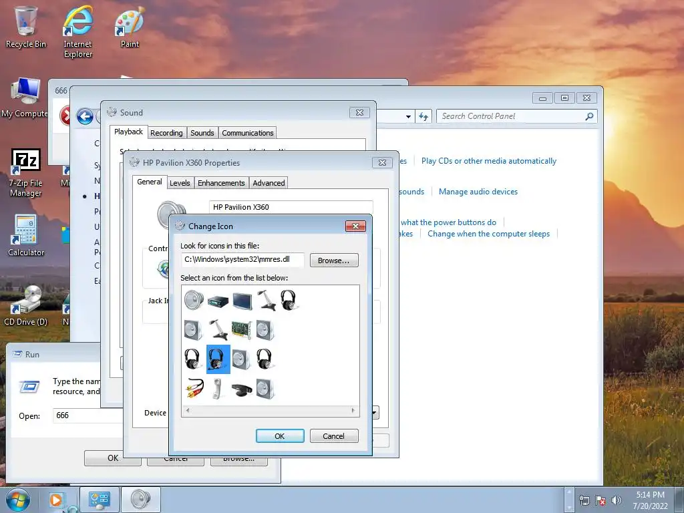The width and height of the screenshot is (684, 513).
Task: Open the 7-Zip File Manager shortcut
Action: click(x=26, y=173)
